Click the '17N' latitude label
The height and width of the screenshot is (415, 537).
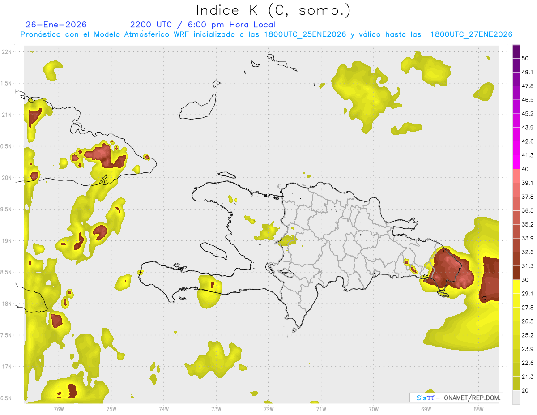pyautogui.click(x=7, y=367)
